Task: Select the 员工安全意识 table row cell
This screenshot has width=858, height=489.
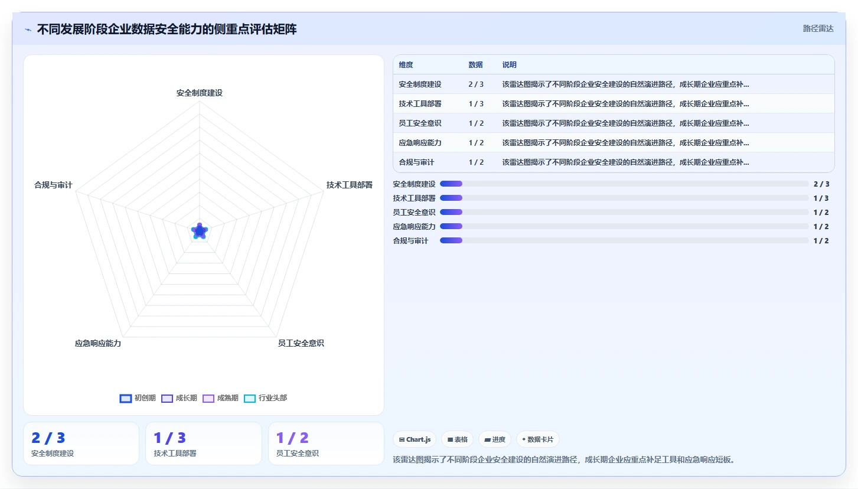Action: [420, 123]
